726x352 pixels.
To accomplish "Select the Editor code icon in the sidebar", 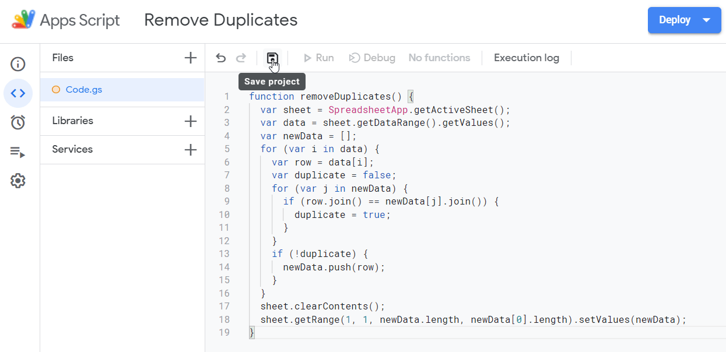I will coord(17,93).
